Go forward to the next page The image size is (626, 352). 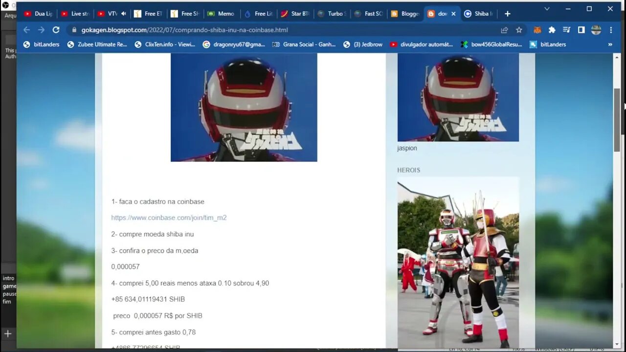(41, 30)
